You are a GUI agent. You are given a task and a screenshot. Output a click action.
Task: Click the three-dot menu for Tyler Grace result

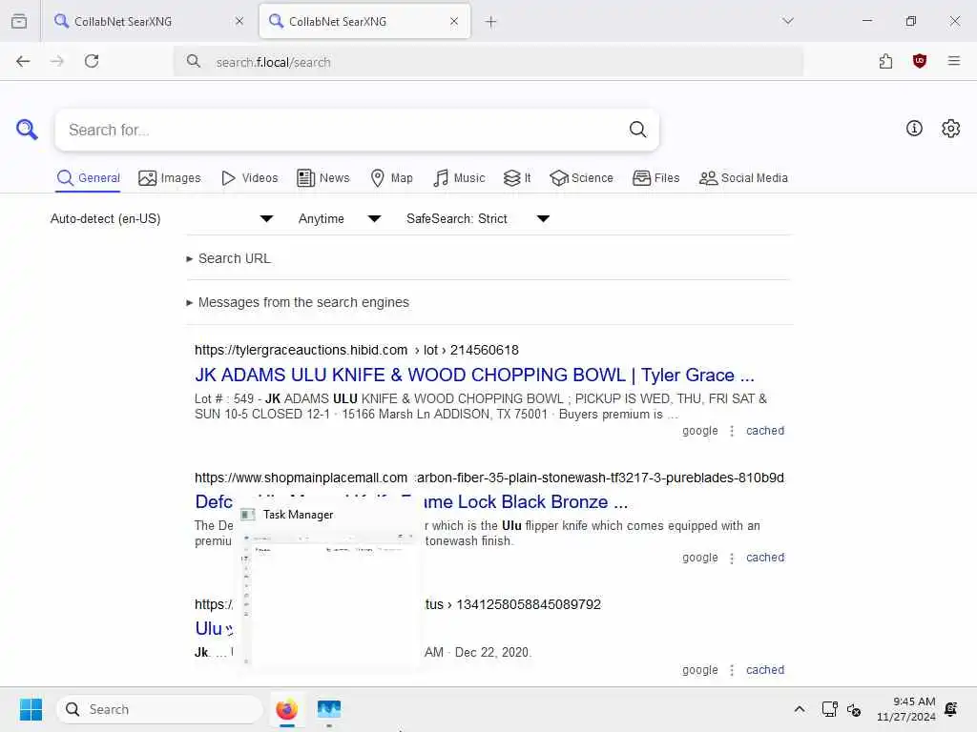[732, 431]
